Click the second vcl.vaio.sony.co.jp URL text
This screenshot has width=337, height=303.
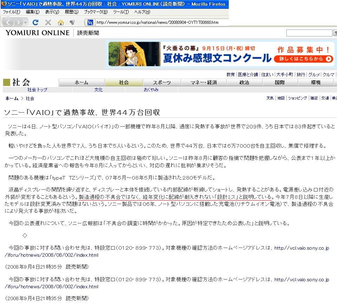(302, 280)
